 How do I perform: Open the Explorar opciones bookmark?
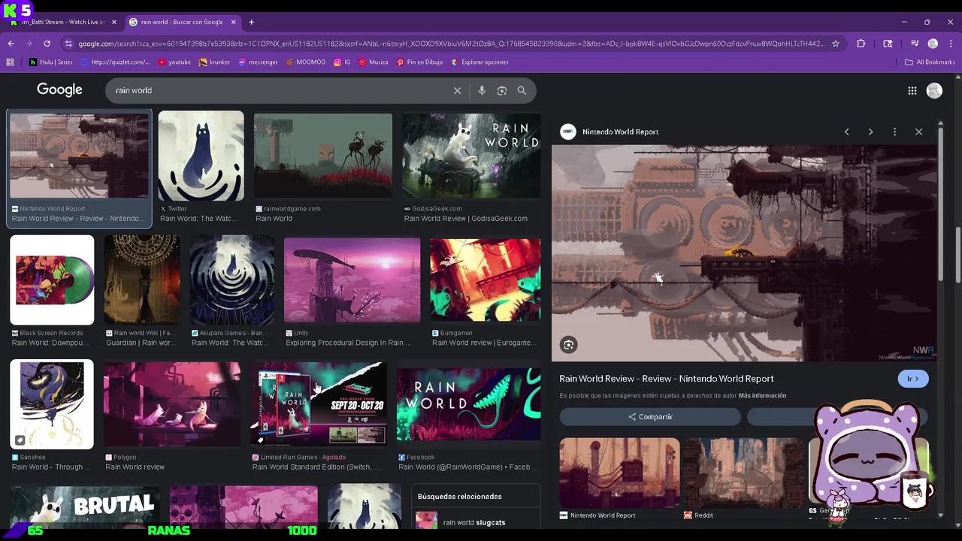(x=479, y=62)
